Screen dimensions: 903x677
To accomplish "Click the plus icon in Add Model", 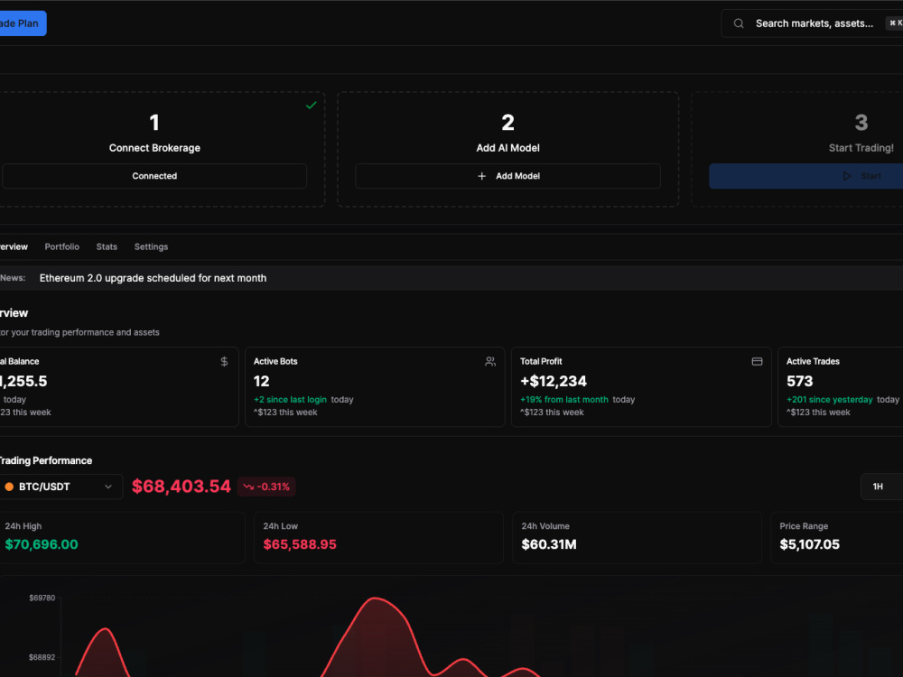I will point(482,176).
